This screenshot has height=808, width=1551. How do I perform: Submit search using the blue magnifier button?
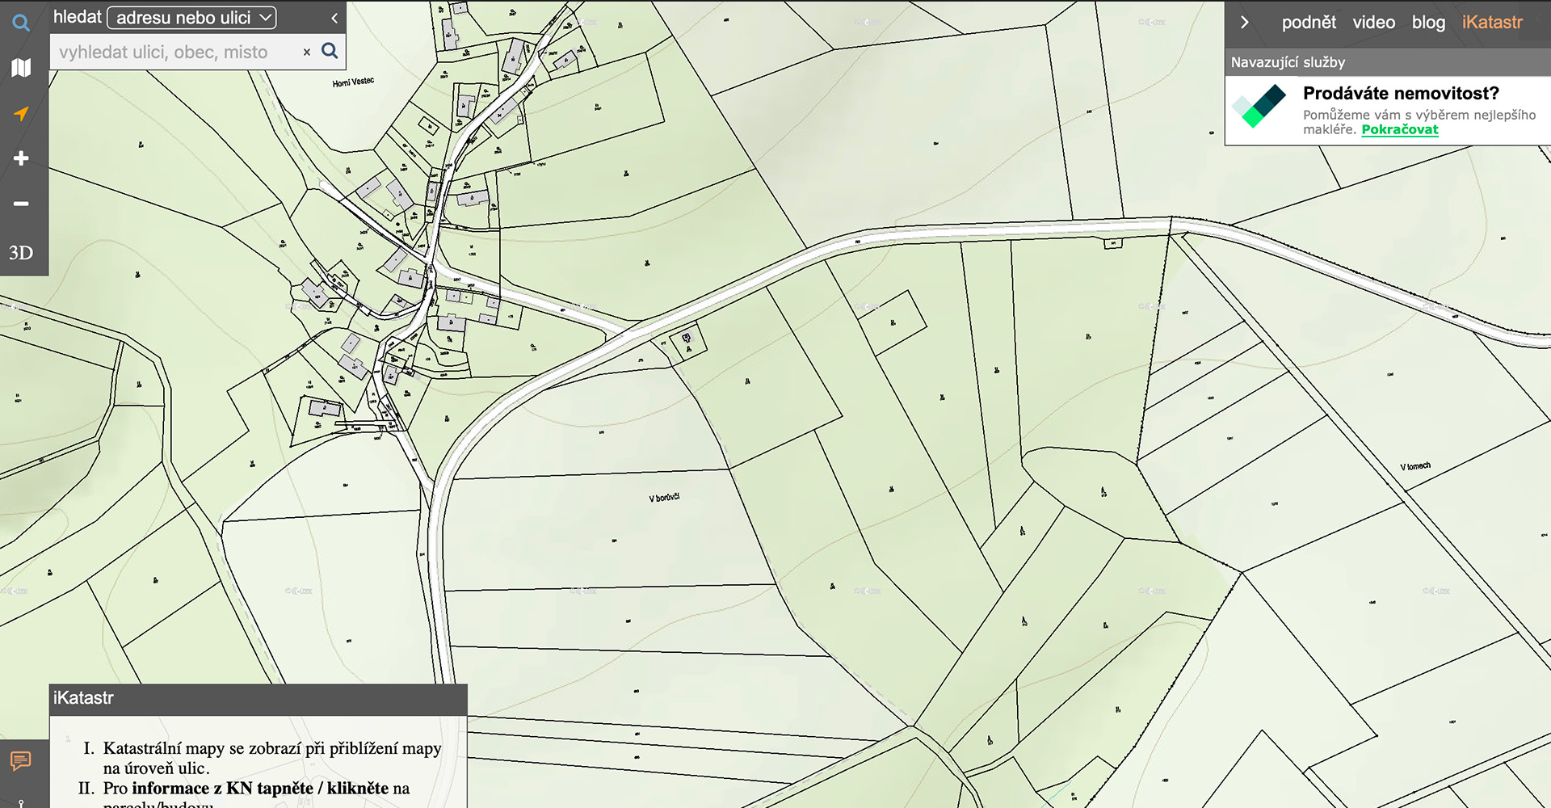(330, 51)
